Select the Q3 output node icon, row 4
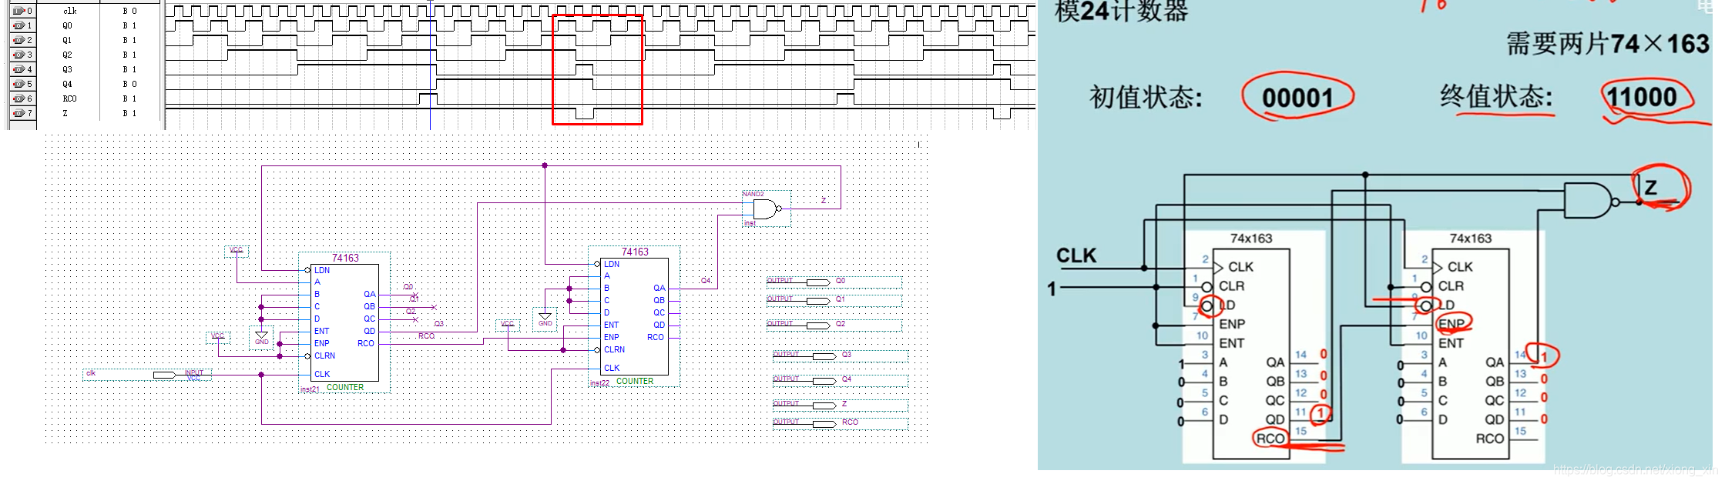This screenshot has height=484, width=1725. 18,69
